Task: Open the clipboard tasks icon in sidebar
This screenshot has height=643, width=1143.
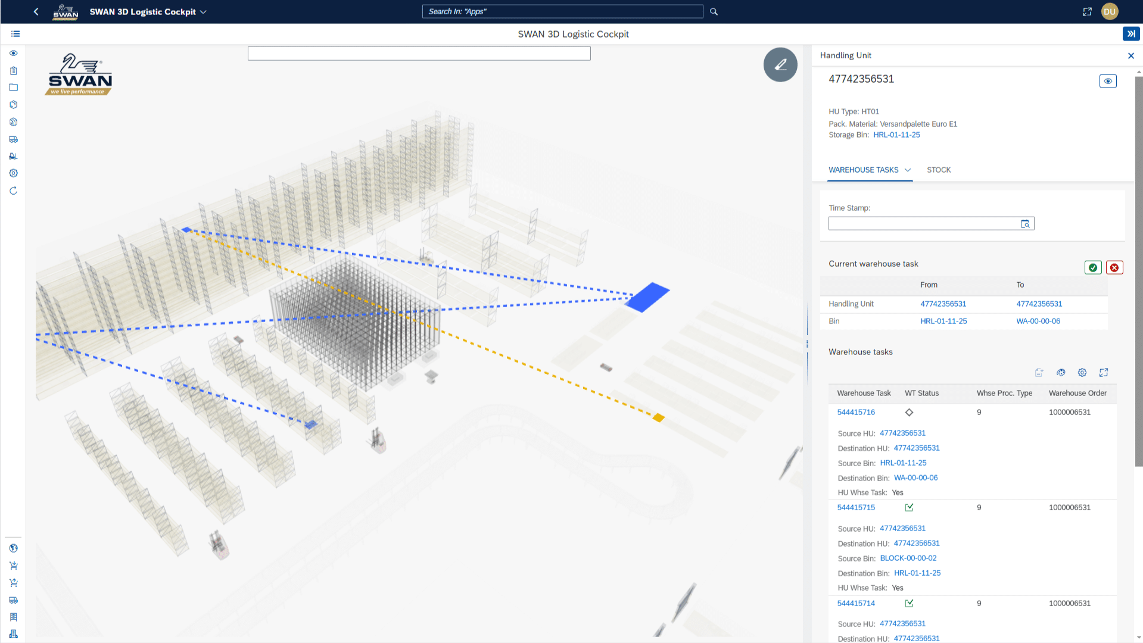Action: 13,70
